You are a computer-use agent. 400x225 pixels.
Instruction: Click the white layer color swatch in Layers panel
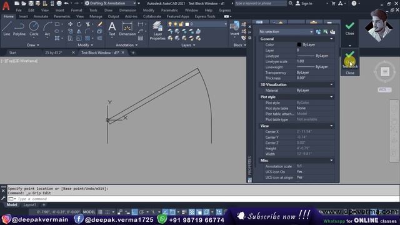(187, 24)
